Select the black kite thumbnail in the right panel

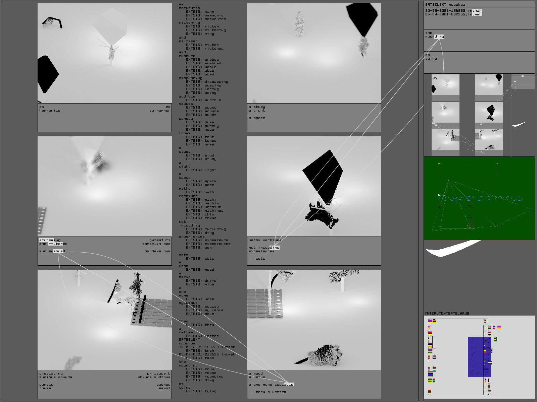pyautogui.click(x=489, y=112)
